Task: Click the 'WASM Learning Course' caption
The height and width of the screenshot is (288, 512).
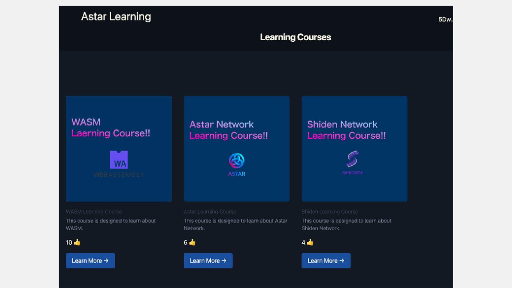Action: (x=94, y=211)
